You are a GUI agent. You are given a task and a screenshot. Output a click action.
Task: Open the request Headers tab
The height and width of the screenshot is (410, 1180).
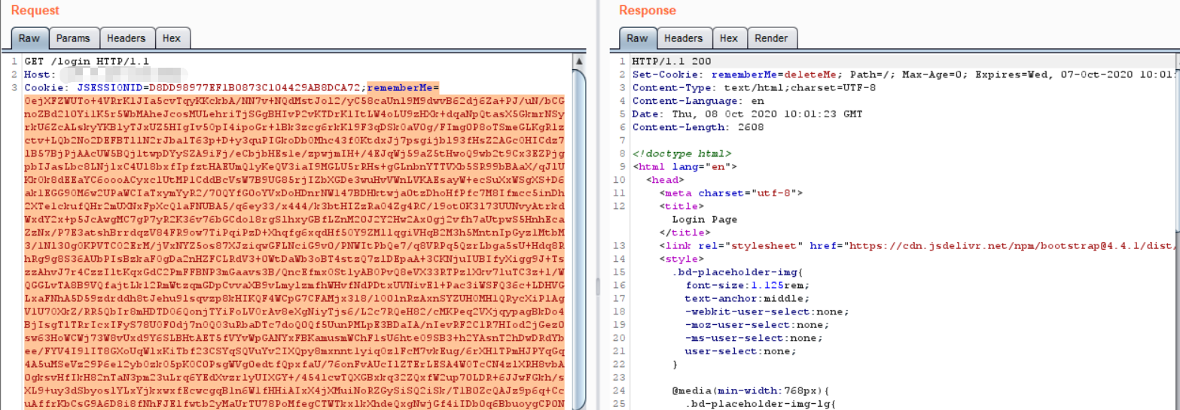click(x=126, y=38)
